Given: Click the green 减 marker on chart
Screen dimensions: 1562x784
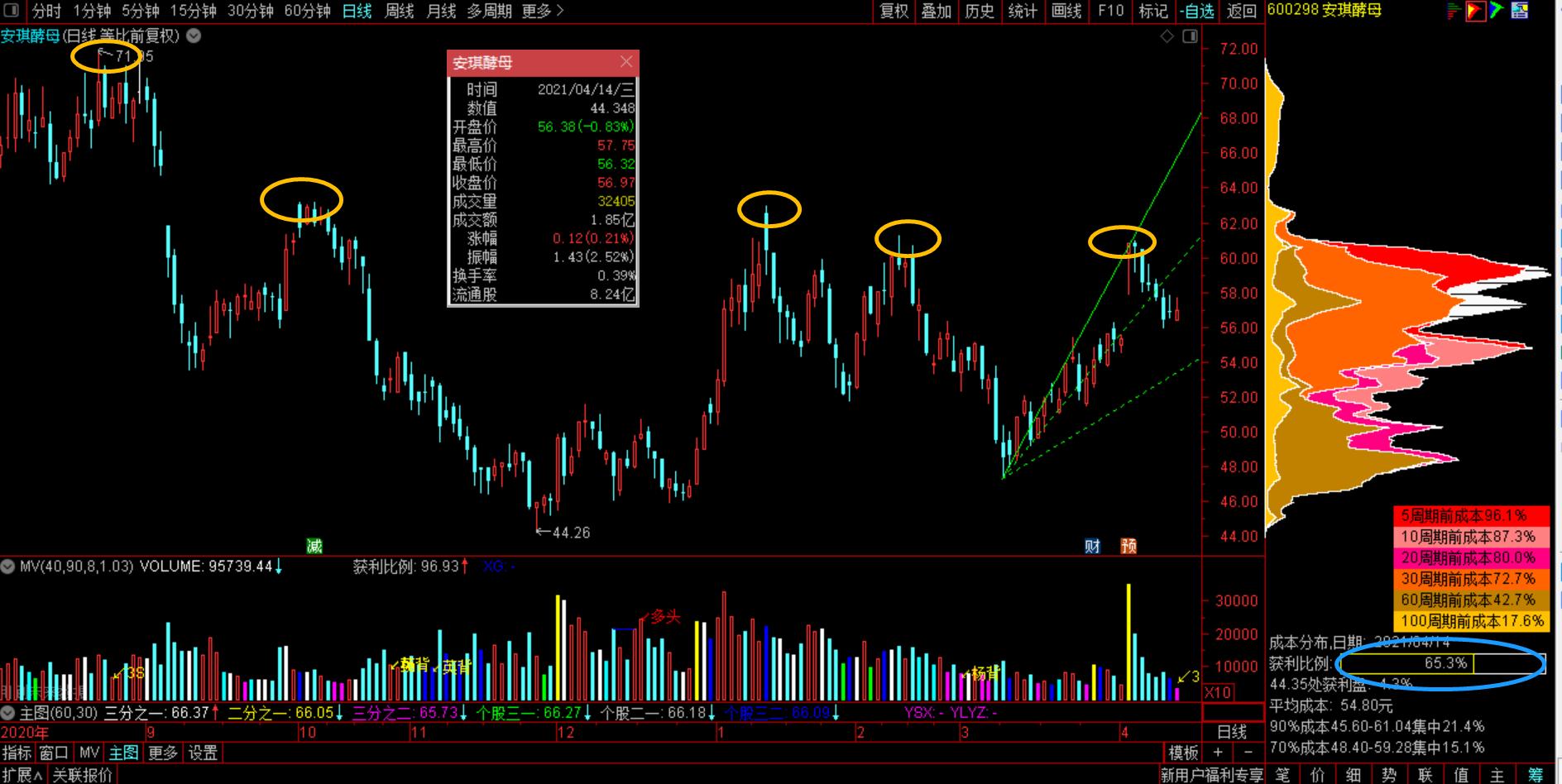Looking at the screenshot, I should coord(314,546).
